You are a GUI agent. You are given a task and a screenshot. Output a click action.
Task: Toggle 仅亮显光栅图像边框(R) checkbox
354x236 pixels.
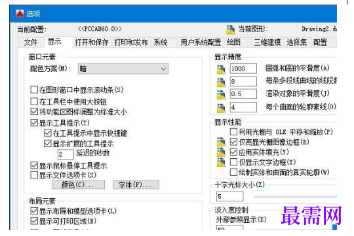pos(233,142)
